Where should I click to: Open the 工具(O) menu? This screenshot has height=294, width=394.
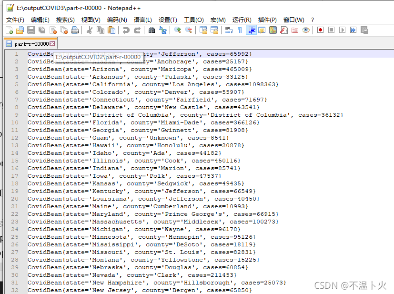pos(194,20)
